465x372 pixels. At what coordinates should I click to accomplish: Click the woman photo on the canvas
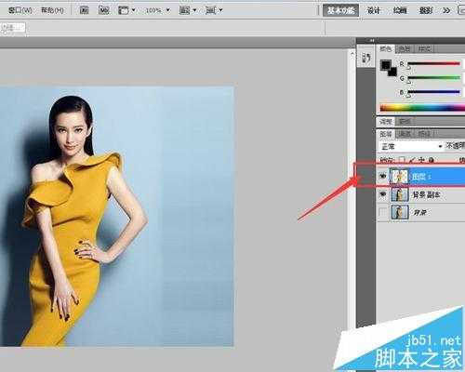116,217
